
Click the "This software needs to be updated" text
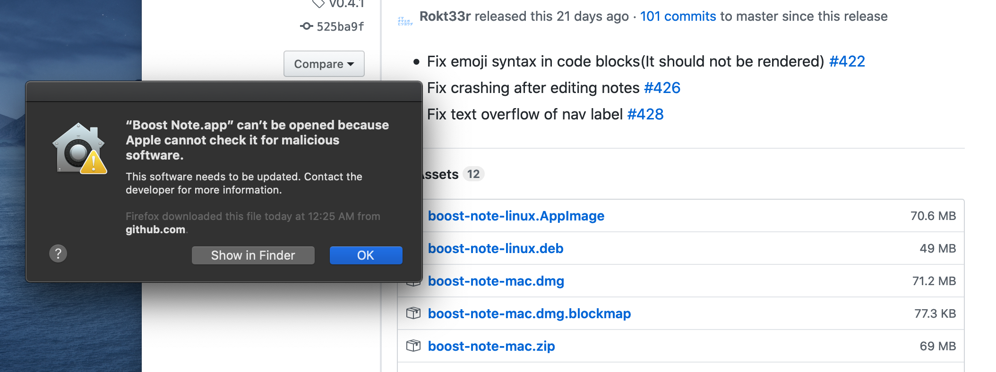(x=244, y=183)
